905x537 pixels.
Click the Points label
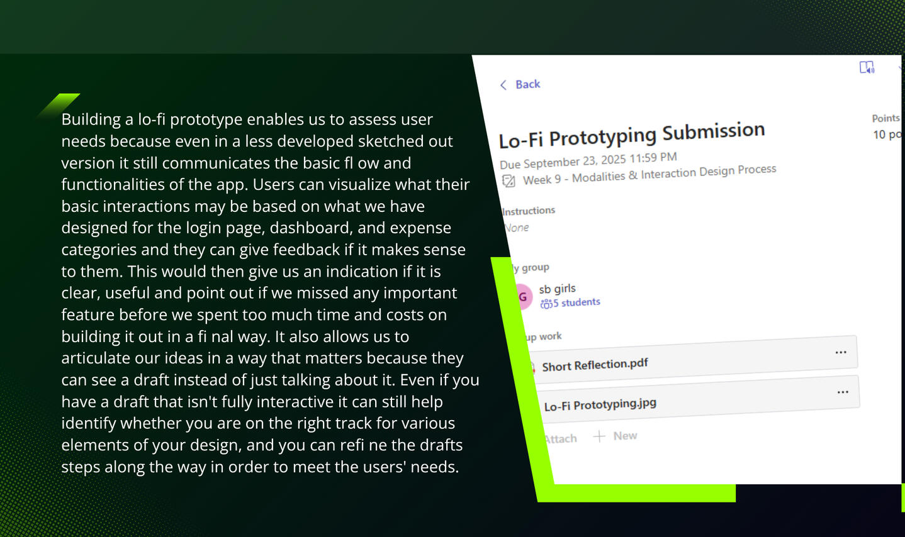click(x=885, y=118)
